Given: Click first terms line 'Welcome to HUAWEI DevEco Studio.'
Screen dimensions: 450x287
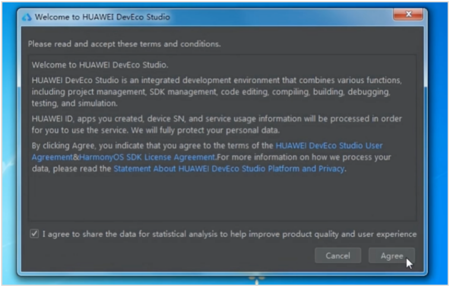Looking at the screenshot, I should (x=100, y=65).
